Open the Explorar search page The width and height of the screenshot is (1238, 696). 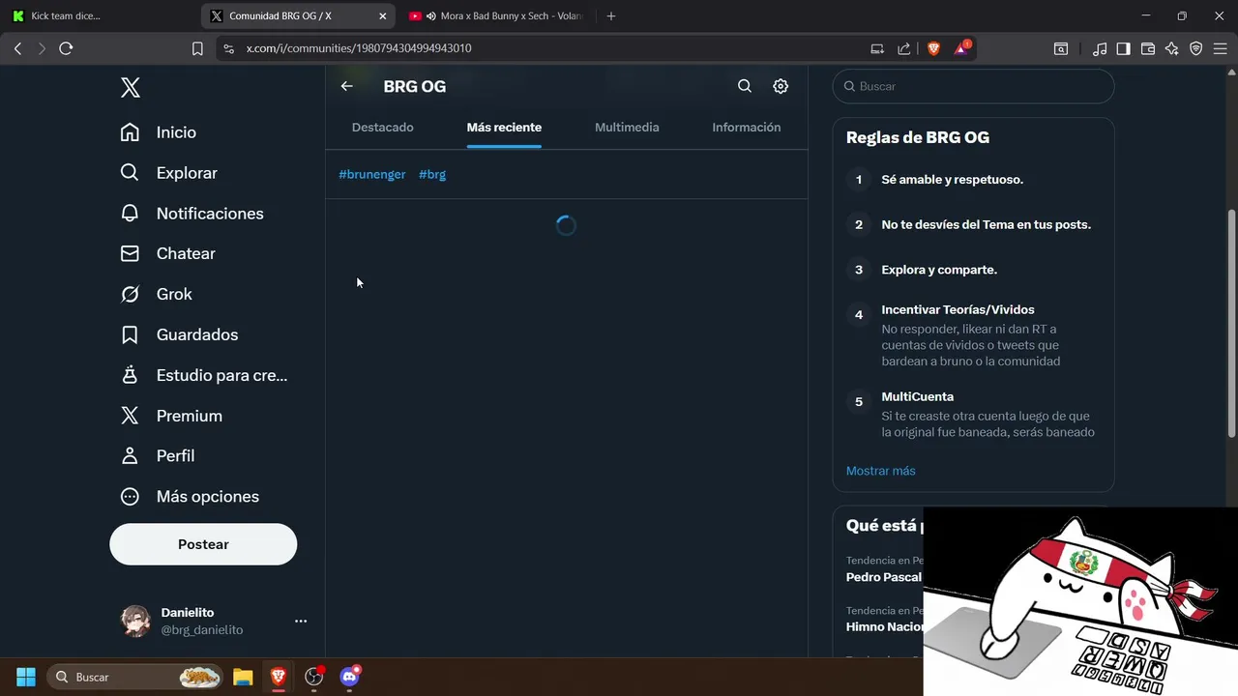click(168, 173)
